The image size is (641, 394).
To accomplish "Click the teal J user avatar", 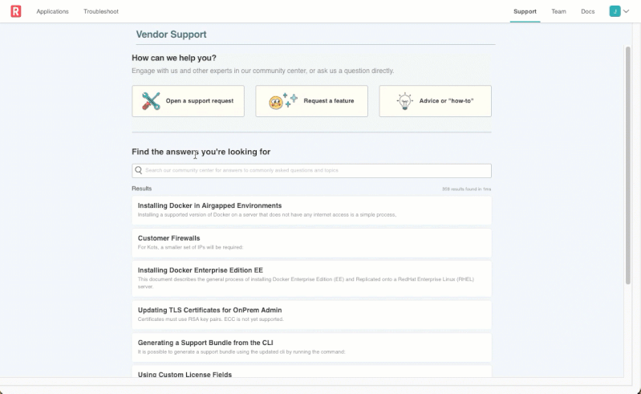I will (615, 11).
